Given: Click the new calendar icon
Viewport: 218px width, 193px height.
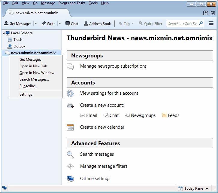Looking at the screenshot, I should coord(70,127).
